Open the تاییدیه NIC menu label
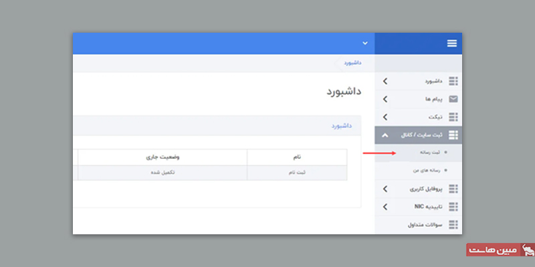Image resolution: width=535 pixels, height=267 pixels. click(429, 207)
